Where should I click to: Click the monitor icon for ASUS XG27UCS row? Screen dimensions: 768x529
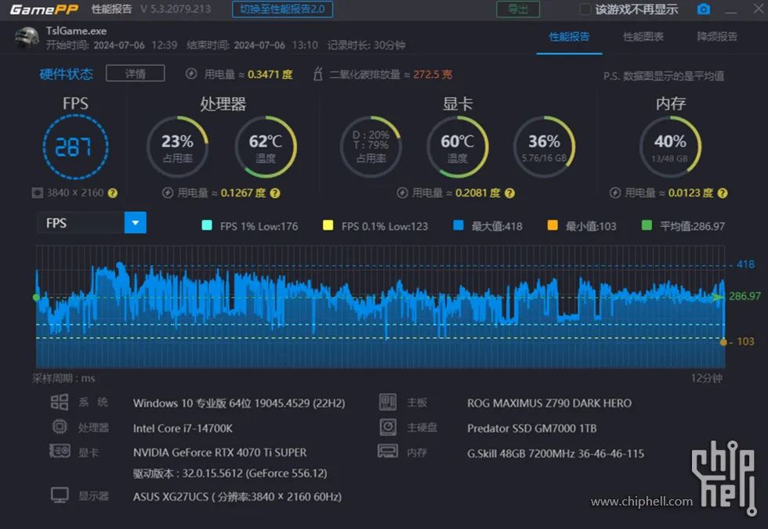point(60,495)
